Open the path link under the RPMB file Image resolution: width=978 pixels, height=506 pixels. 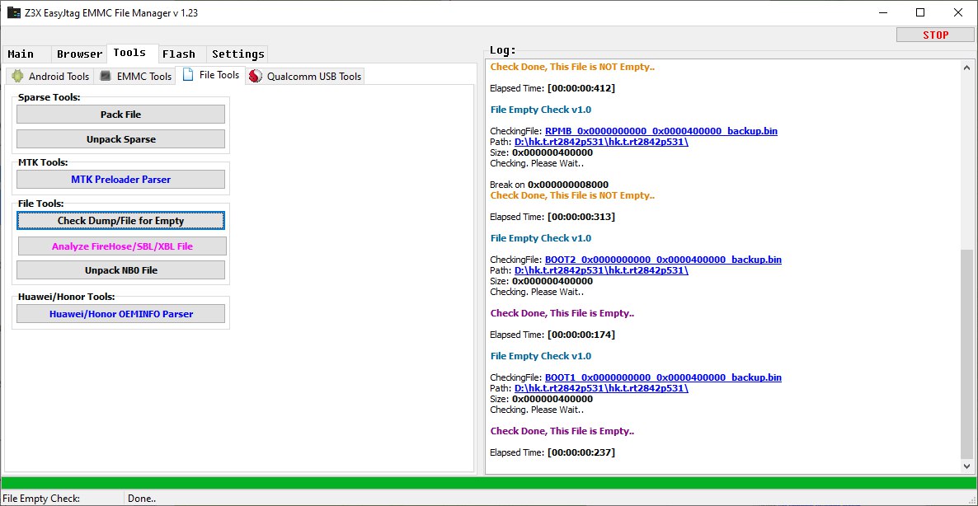pos(601,142)
